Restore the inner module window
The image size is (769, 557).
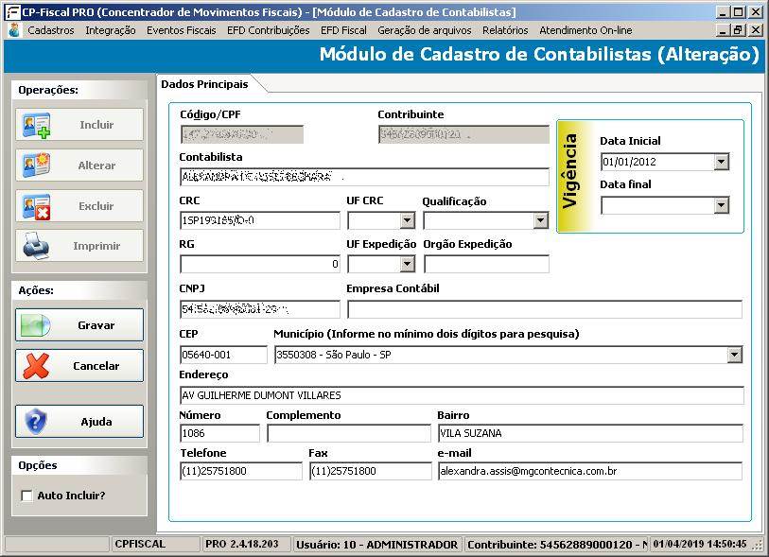[738, 30]
